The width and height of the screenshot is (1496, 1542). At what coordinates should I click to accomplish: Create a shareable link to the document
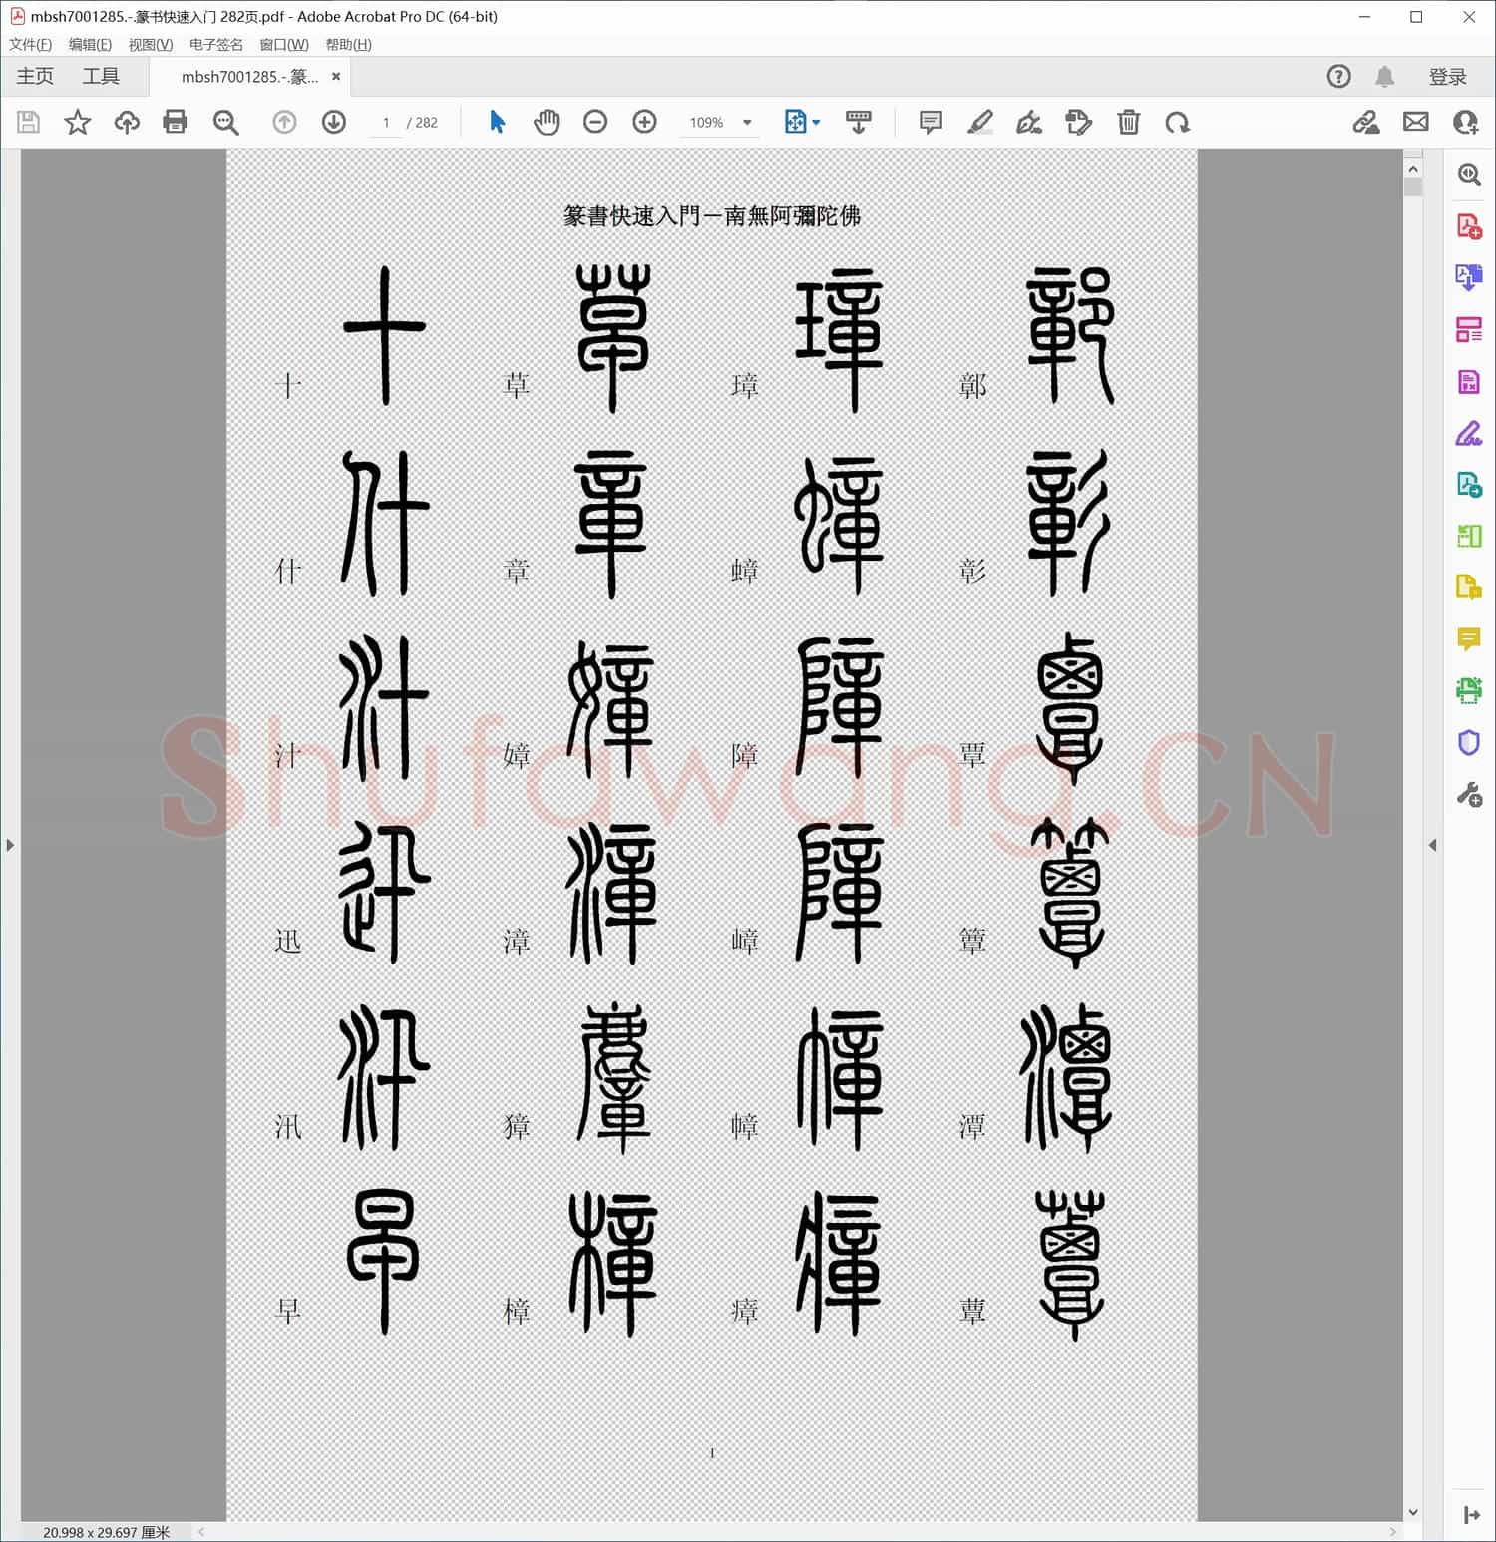[x=1366, y=122]
